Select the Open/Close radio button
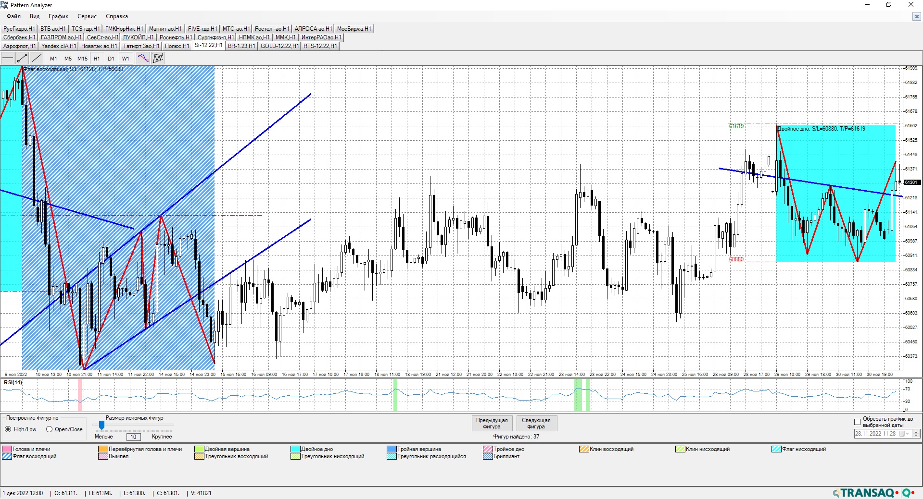This screenshot has height=499, width=923. (x=49, y=429)
